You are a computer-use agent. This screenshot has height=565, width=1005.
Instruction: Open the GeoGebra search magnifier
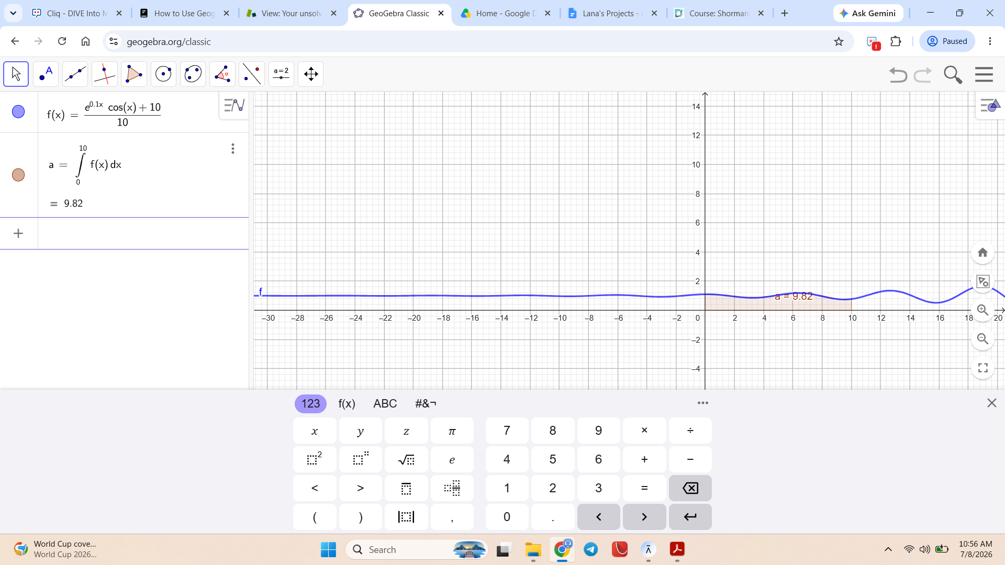click(x=953, y=75)
